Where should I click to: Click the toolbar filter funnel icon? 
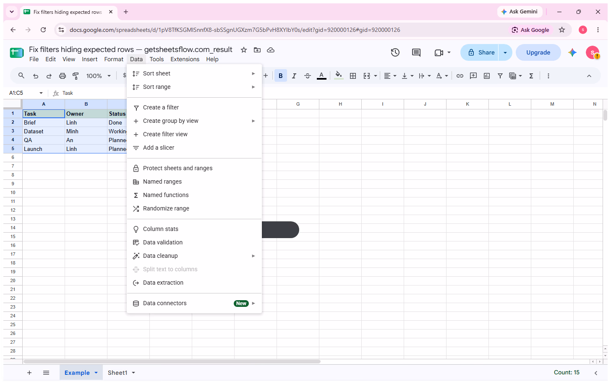[x=500, y=76]
